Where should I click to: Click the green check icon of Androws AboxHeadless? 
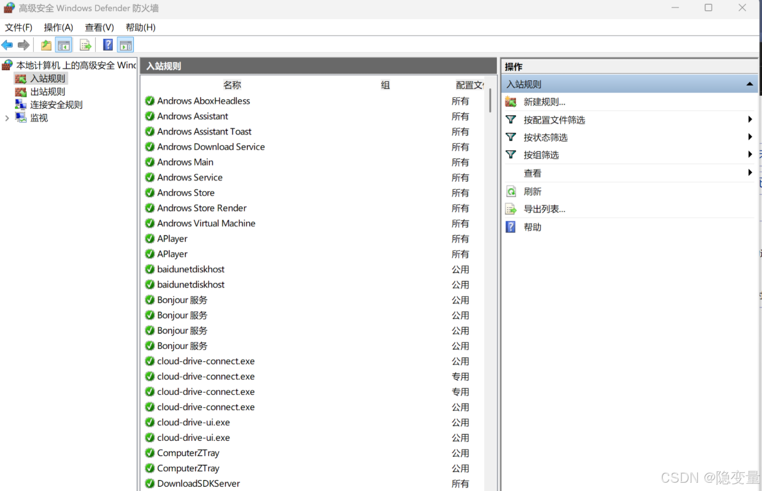coord(150,101)
